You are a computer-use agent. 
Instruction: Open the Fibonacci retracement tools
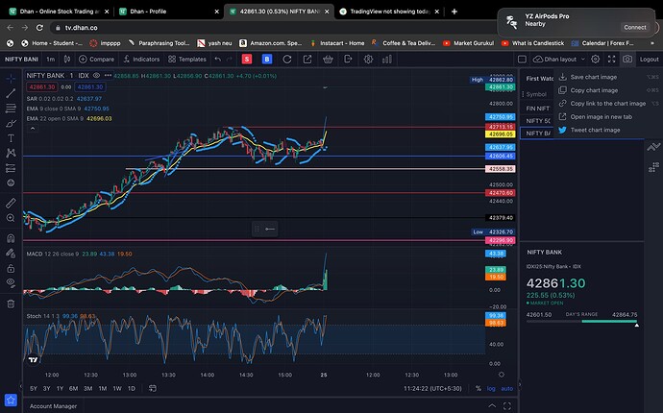click(x=11, y=109)
